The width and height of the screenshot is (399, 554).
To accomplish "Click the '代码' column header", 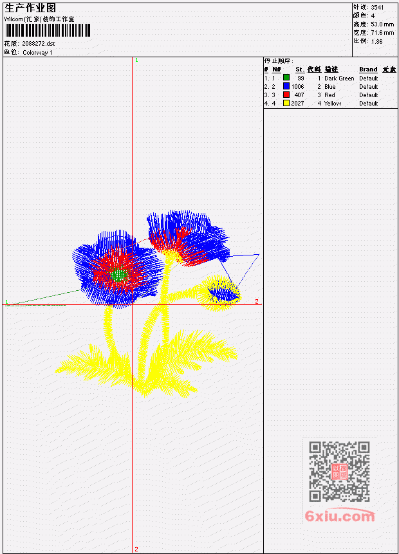I will click(314, 69).
